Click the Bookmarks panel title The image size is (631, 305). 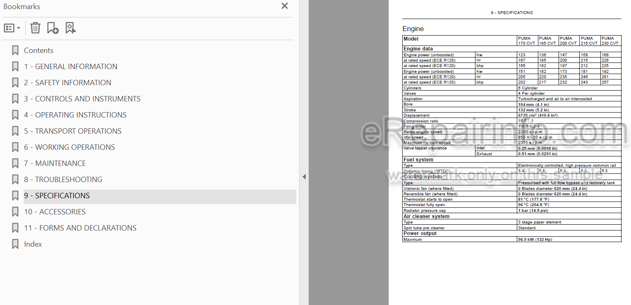pos(22,7)
